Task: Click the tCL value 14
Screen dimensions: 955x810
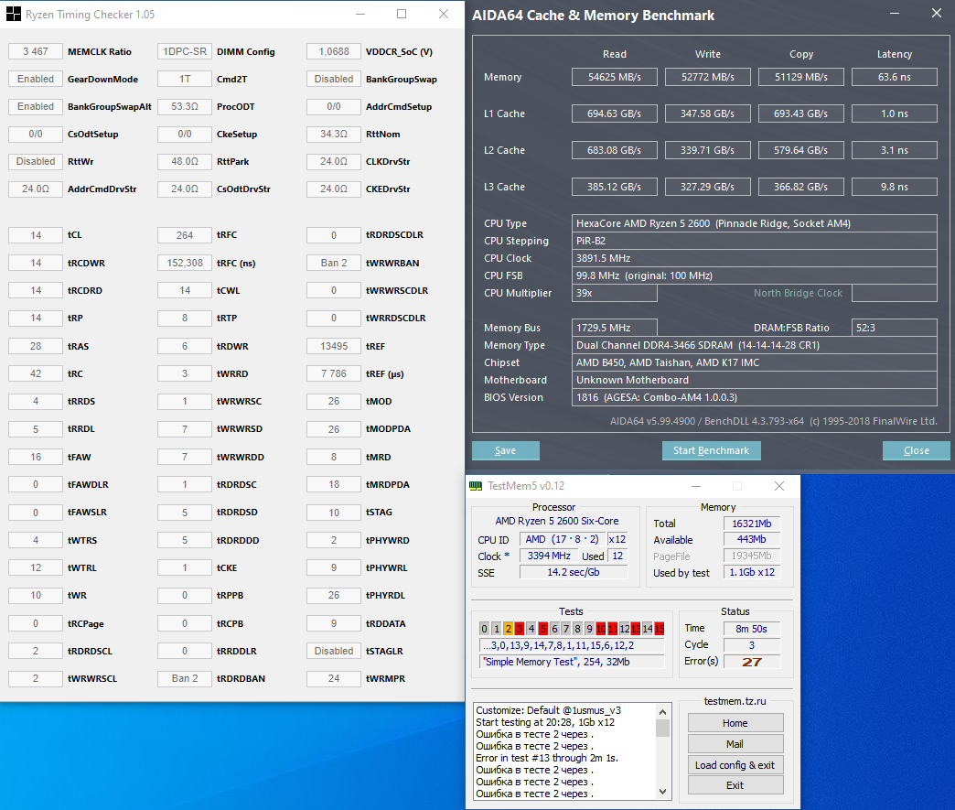Action: 36,235
